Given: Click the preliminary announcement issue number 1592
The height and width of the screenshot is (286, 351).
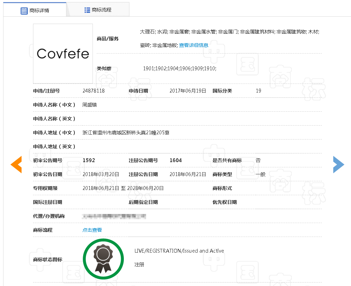Looking at the screenshot, I should coord(89,160).
